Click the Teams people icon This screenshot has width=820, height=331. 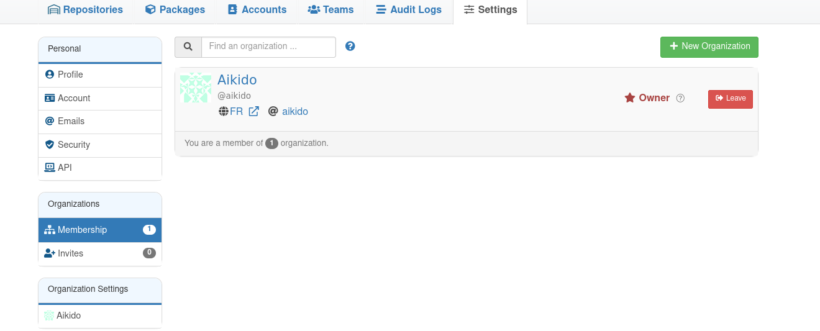(314, 10)
